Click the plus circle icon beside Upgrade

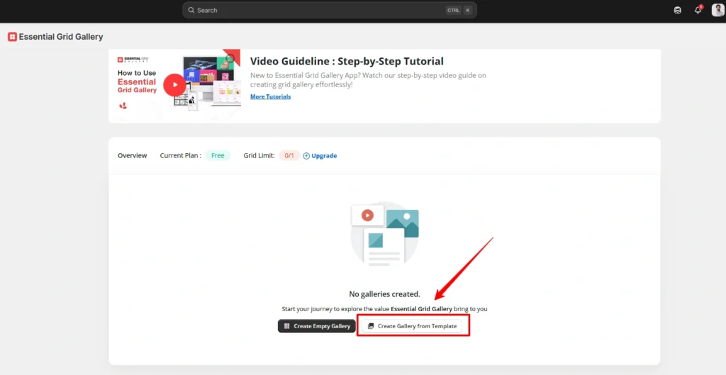coord(306,156)
